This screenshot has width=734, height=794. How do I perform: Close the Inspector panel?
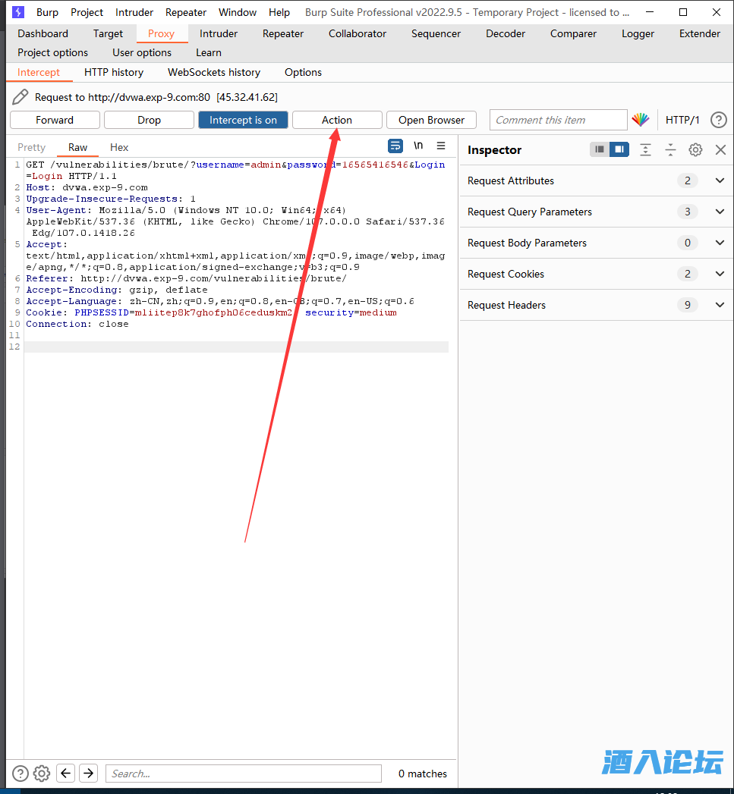[x=720, y=150]
